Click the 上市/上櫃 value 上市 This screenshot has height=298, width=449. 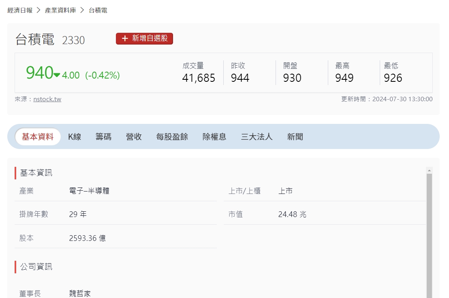tap(285, 191)
